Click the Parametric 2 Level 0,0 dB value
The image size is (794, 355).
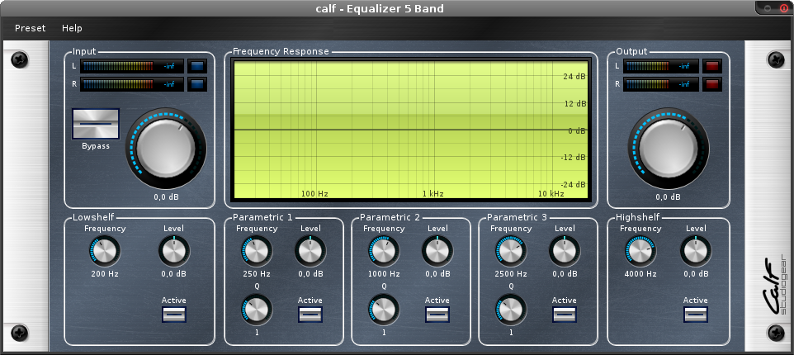tap(437, 274)
